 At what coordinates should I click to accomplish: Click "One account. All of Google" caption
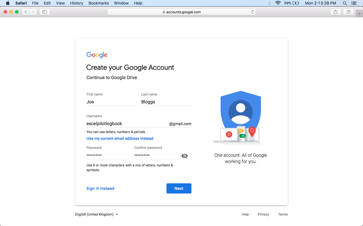click(x=241, y=155)
